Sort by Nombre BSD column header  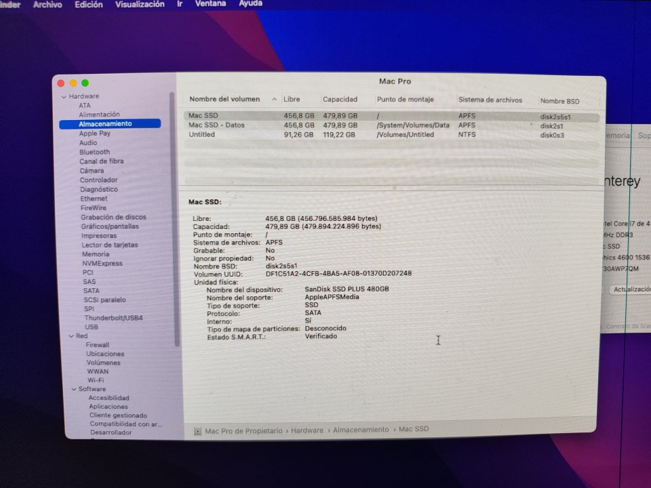[x=559, y=101]
